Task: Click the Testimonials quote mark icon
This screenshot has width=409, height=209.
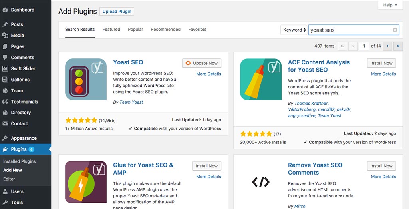Action: point(5,102)
